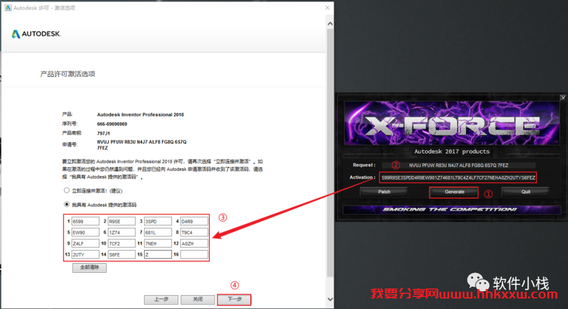Click activation code field 10 containing 7CF2
The image size is (568, 309).
(121, 243)
